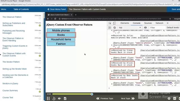Switch to Sources tab in DevTools
The height and width of the screenshot is (101, 180).
[x=148, y=23]
